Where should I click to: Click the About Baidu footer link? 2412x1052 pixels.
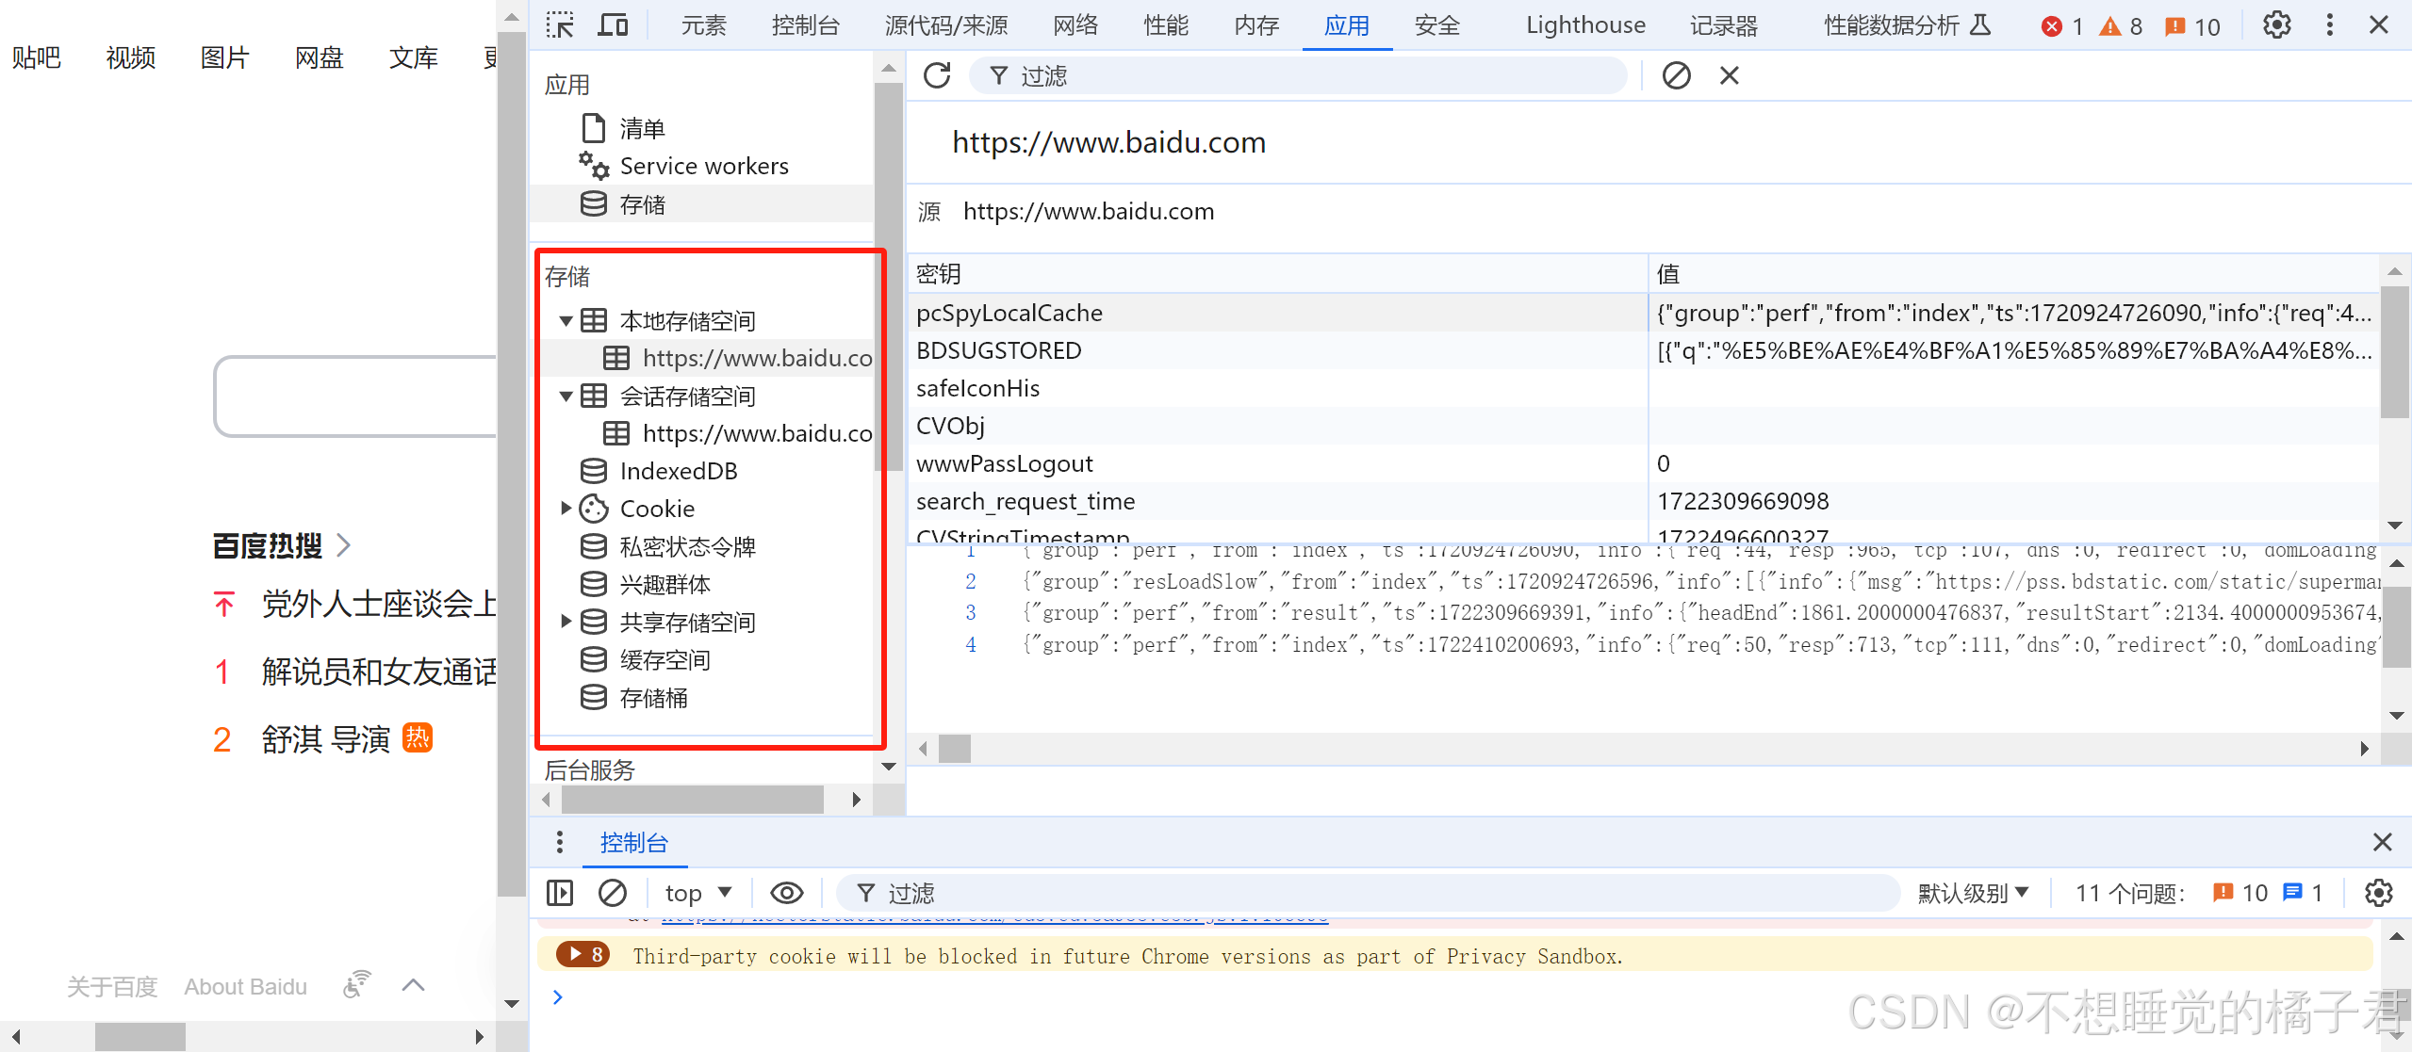[x=245, y=986]
